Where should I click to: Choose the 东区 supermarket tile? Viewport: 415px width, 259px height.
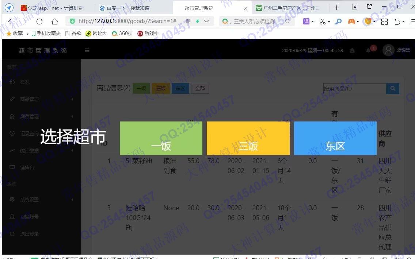335,138
